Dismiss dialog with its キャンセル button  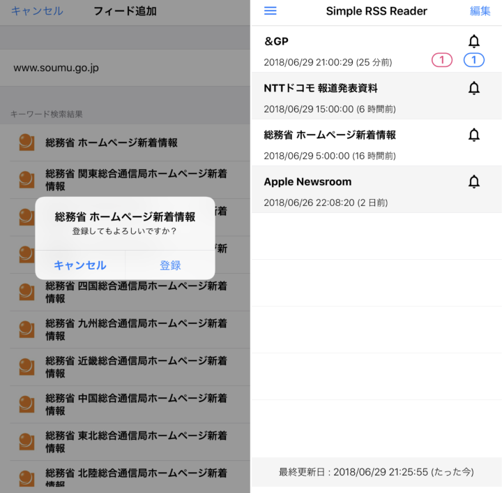(x=80, y=265)
